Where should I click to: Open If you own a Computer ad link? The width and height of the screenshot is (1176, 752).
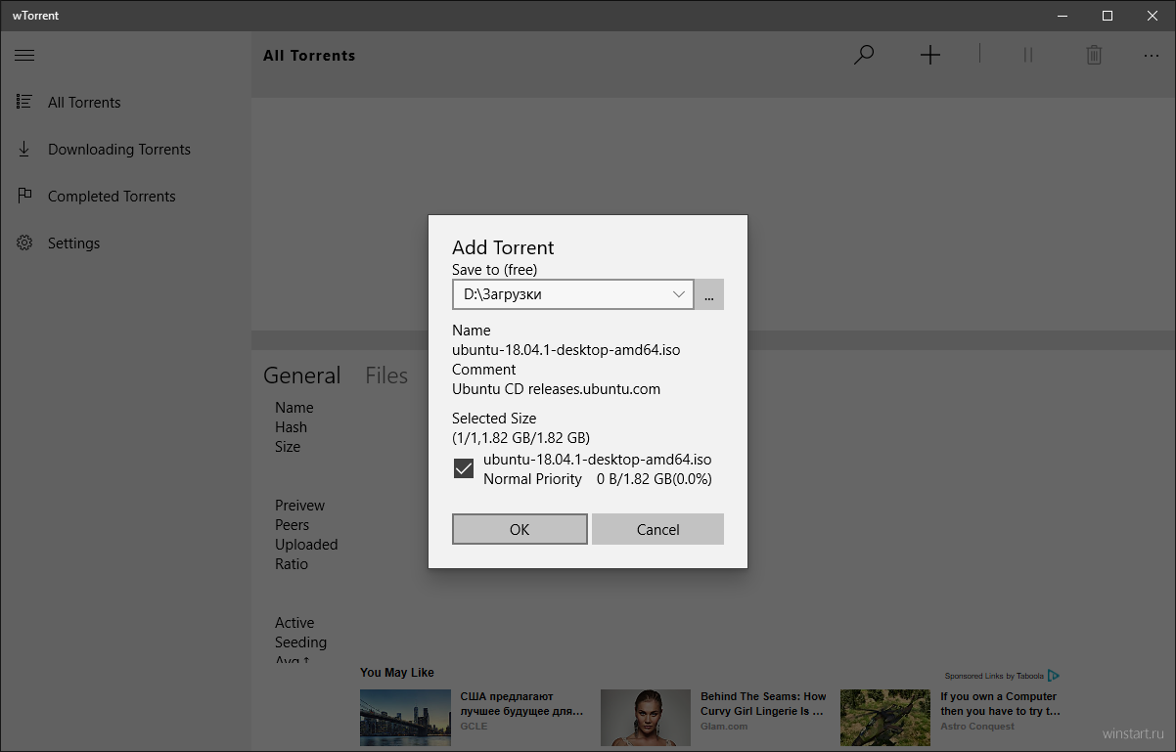click(1000, 704)
